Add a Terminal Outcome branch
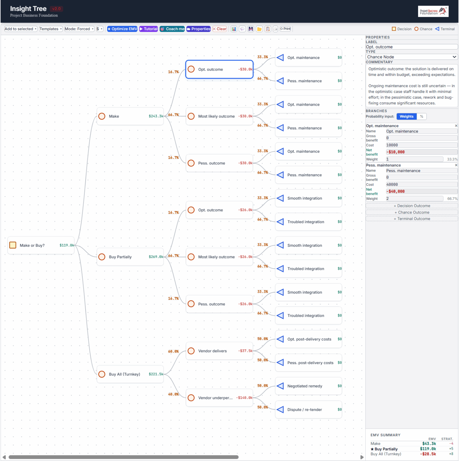Image resolution: width=459 pixels, height=461 pixels. [412, 219]
